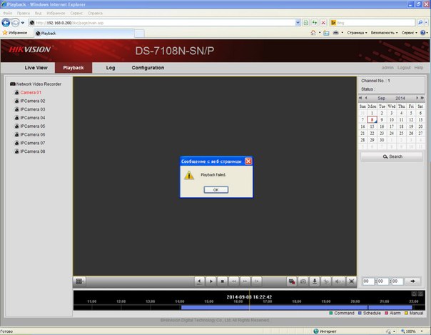Screen dimensions: 431x335
Task: Capture a snapshot with the camera icon
Action: pyautogui.click(x=303, y=281)
